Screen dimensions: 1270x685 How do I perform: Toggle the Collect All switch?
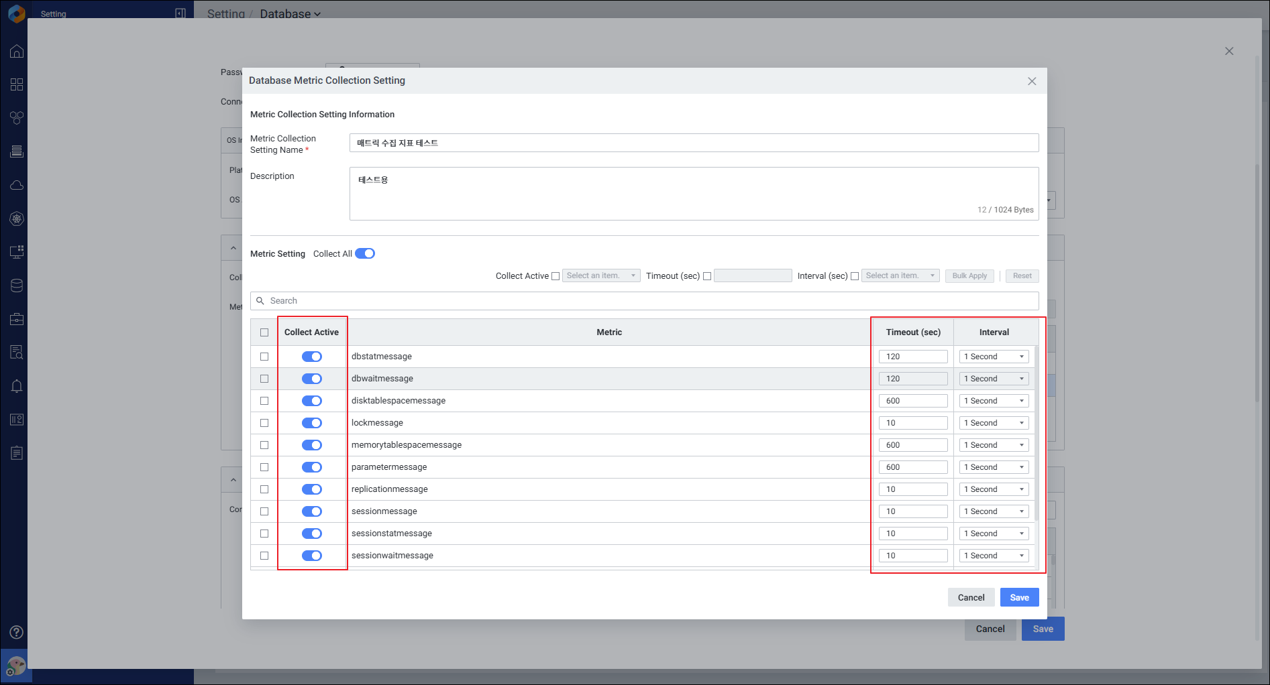click(x=365, y=253)
